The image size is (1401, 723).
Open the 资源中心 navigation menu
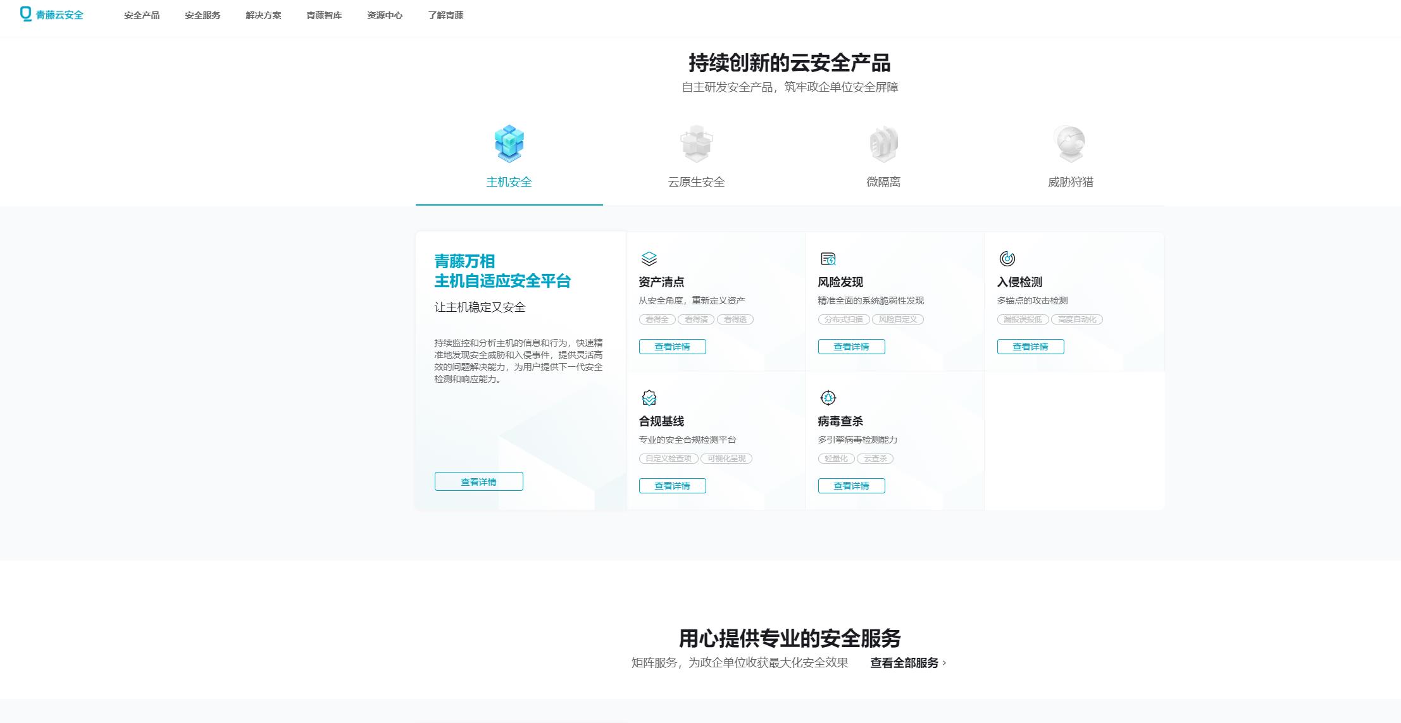click(x=385, y=15)
